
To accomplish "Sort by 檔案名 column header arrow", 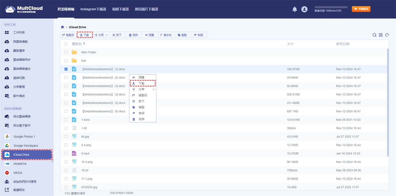I will tap(84, 44).
